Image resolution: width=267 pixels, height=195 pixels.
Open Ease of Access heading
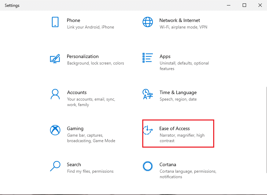coord(174,128)
